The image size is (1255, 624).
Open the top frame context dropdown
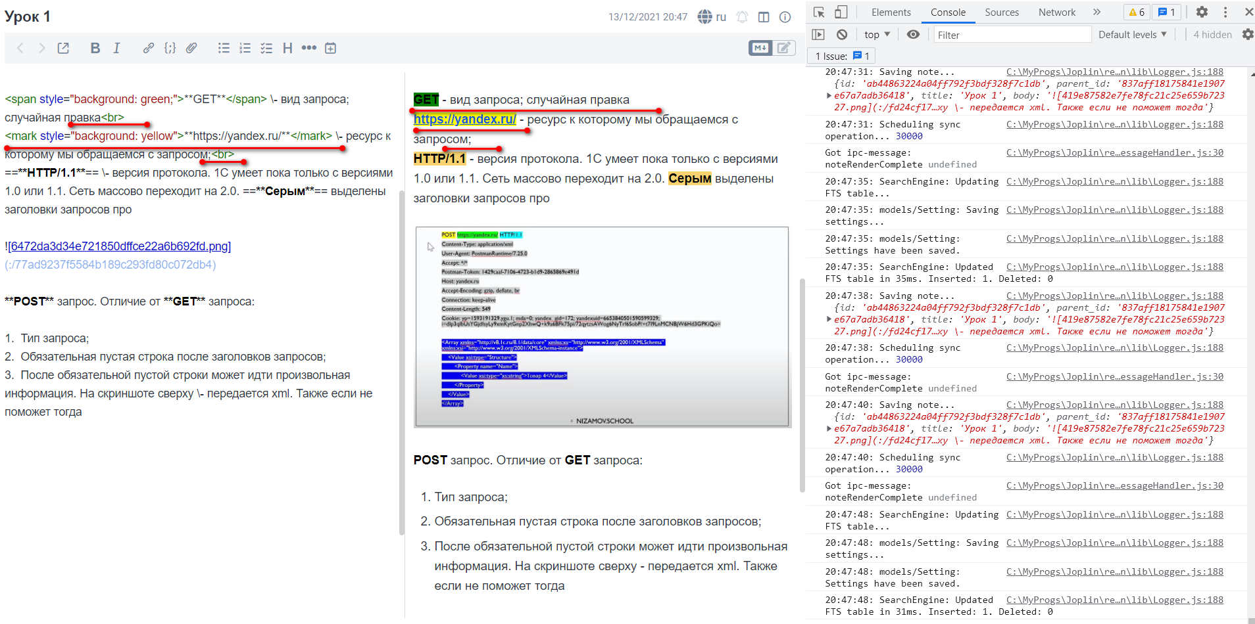tap(875, 34)
